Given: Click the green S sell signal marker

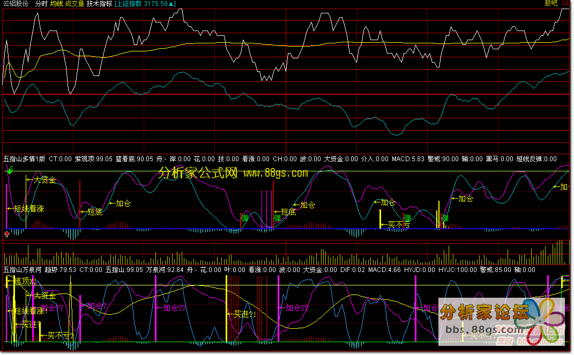Looking at the screenshot, I should pyautogui.click(x=11, y=169).
